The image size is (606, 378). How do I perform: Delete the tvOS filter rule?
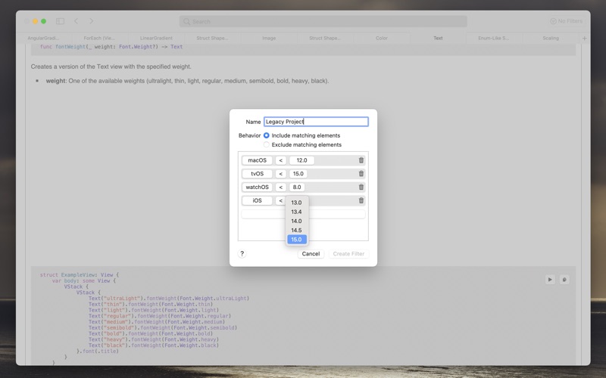361,174
